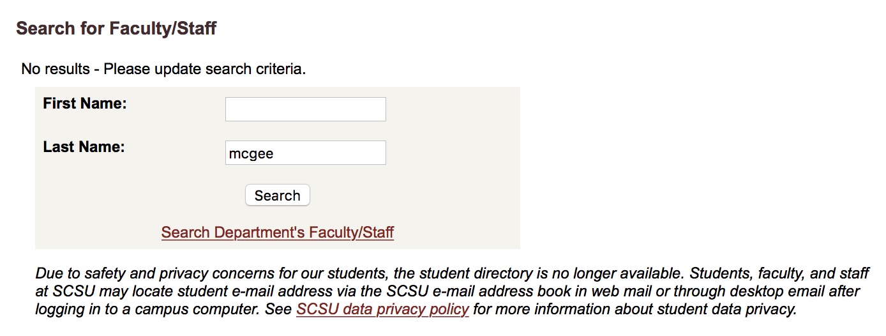
Task: Click the empty First Name input field
Action: [x=306, y=109]
